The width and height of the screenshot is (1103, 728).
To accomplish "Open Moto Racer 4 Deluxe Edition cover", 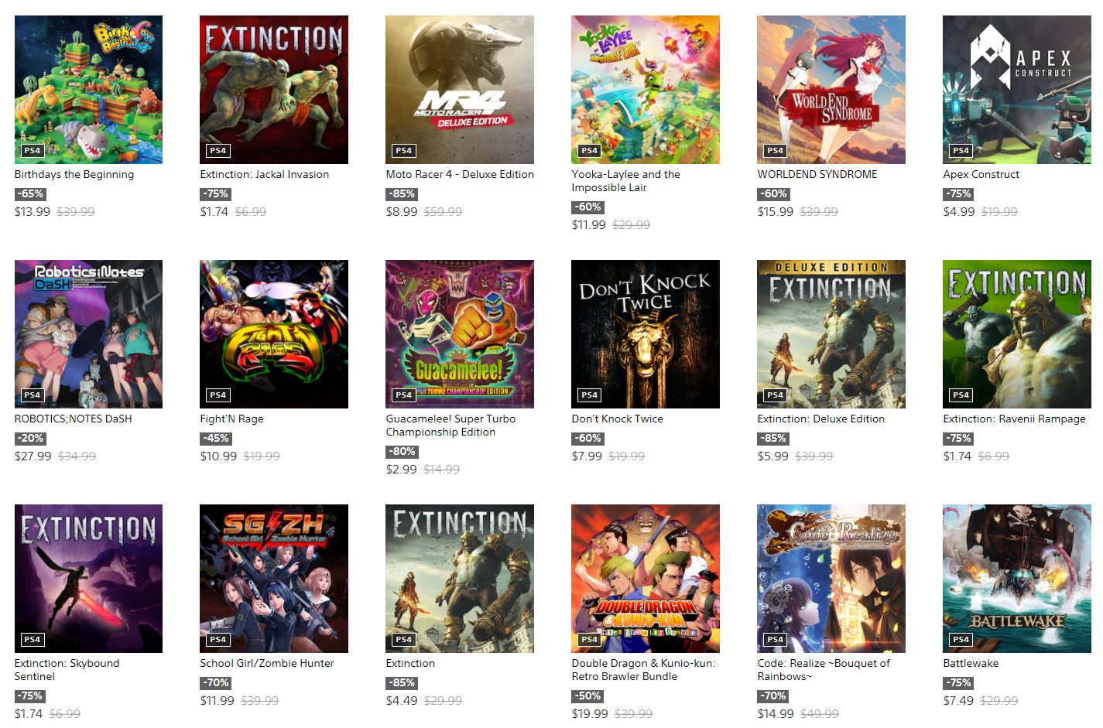I will [x=460, y=90].
